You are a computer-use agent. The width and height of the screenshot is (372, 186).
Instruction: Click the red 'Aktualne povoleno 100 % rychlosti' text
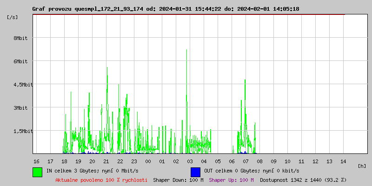pos(101,179)
